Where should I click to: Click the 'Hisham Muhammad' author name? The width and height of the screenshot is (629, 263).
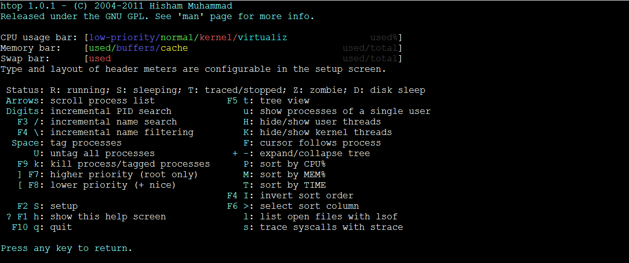tap(193, 6)
